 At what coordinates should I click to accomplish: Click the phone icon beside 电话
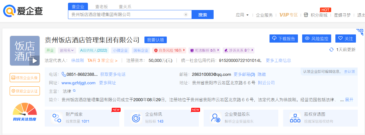tap(64, 74)
